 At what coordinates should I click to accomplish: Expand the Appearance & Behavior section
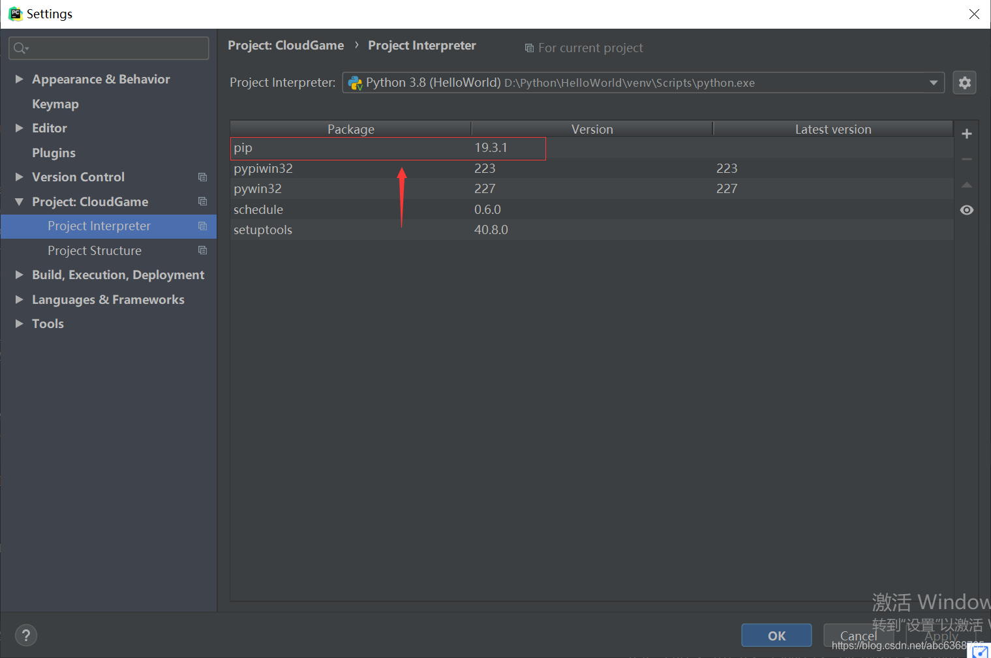[x=19, y=79]
